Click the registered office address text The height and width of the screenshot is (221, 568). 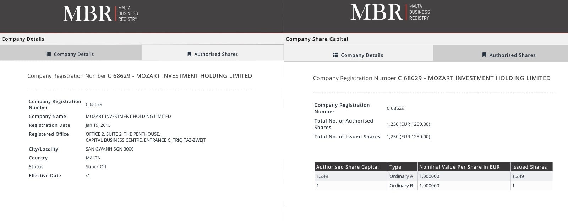coord(146,137)
